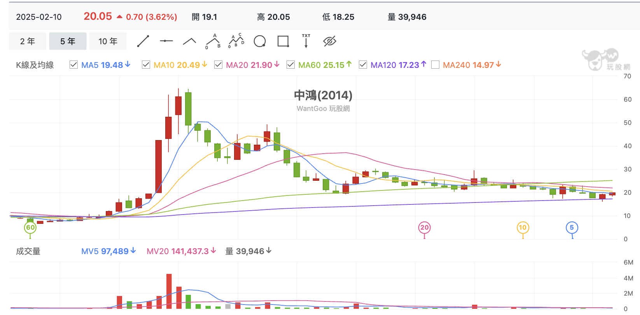The image size is (640, 315).
Task: Click the low price 低 18.25
Action: [x=338, y=17]
